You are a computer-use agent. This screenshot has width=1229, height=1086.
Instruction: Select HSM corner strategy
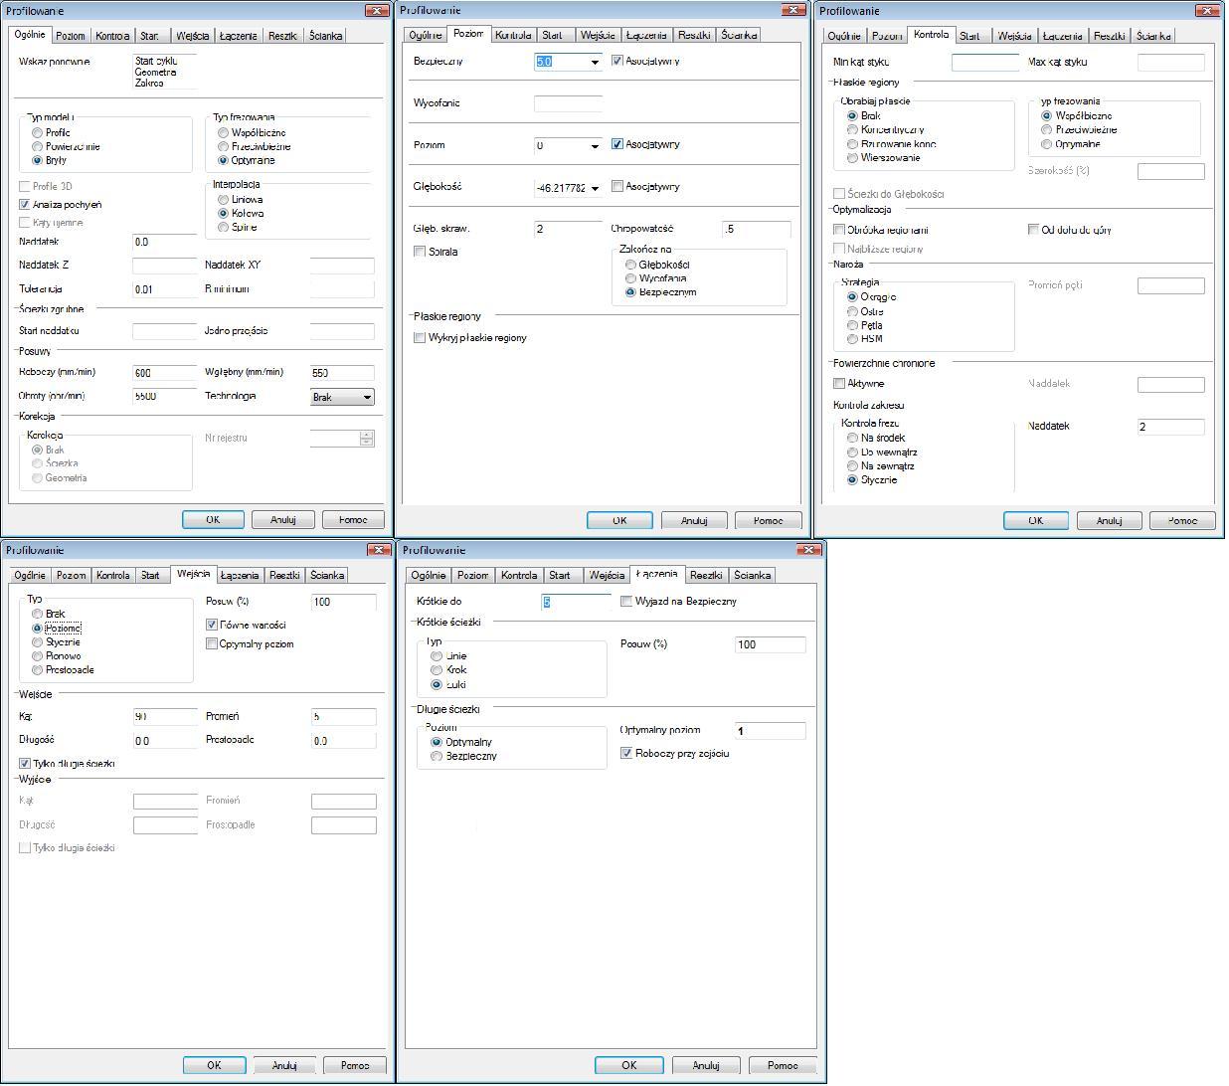[x=852, y=339]
